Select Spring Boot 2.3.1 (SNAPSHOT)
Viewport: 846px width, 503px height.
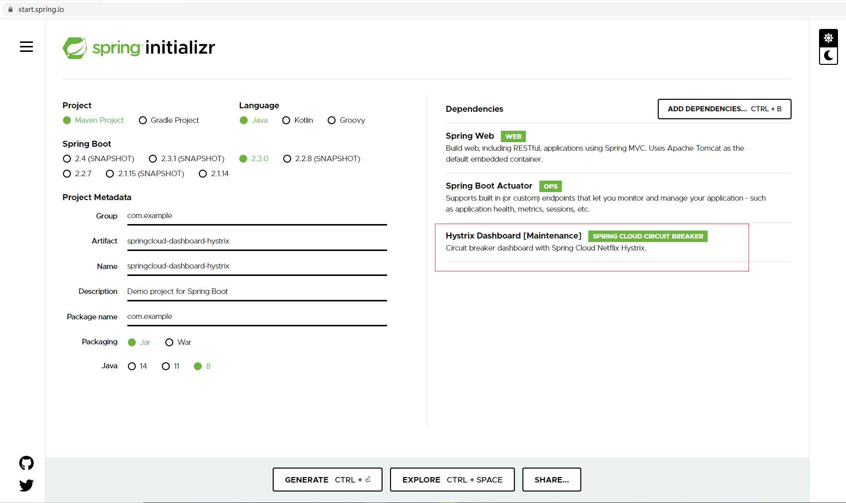[x=187, y=159]
